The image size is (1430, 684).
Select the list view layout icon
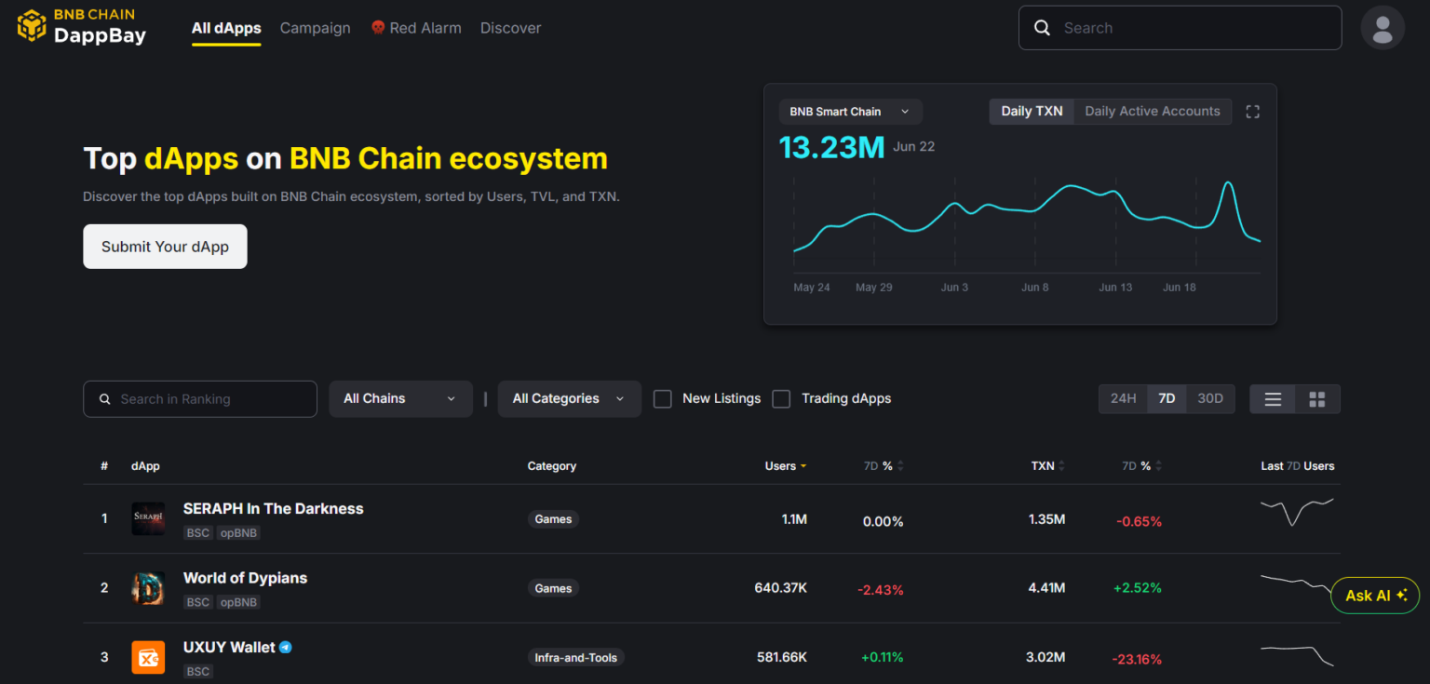click(x=1272, y=398)
